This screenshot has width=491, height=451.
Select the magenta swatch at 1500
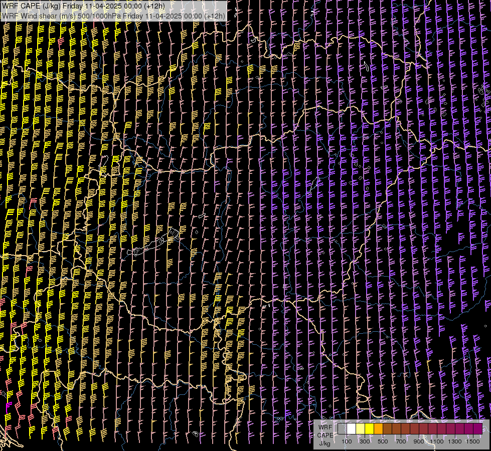[x=478, y=428]
